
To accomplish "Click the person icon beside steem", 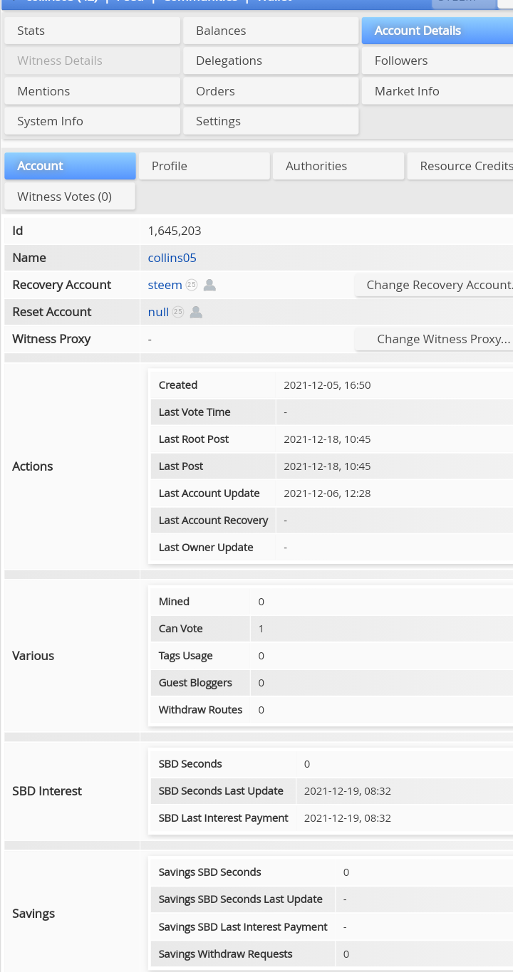I will [x=209, y=285].
